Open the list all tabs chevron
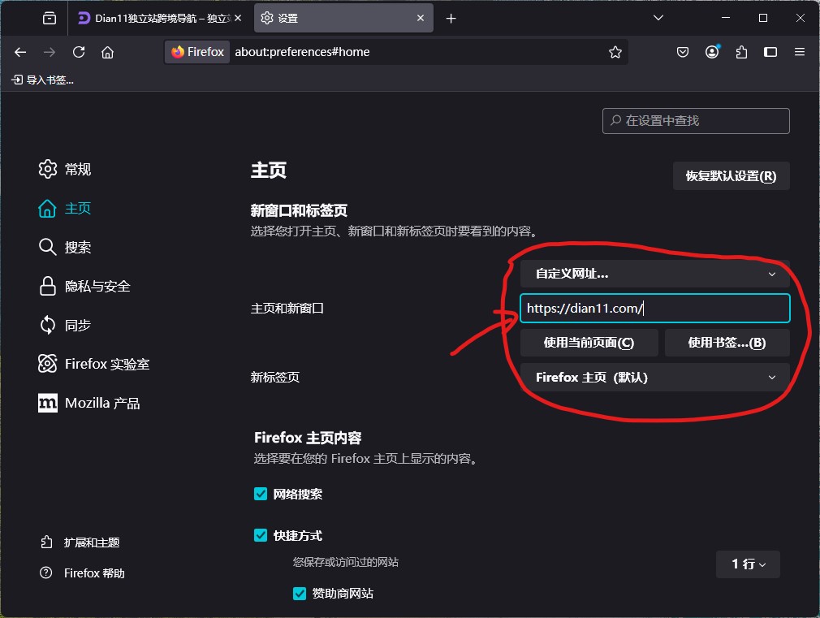 click(x=658, y=18)
